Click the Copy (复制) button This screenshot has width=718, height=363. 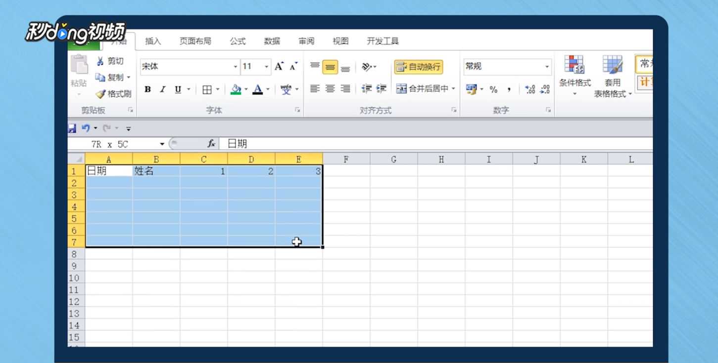(x=109, y=78)
